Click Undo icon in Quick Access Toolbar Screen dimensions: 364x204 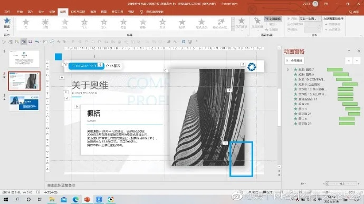coord(37,42)
